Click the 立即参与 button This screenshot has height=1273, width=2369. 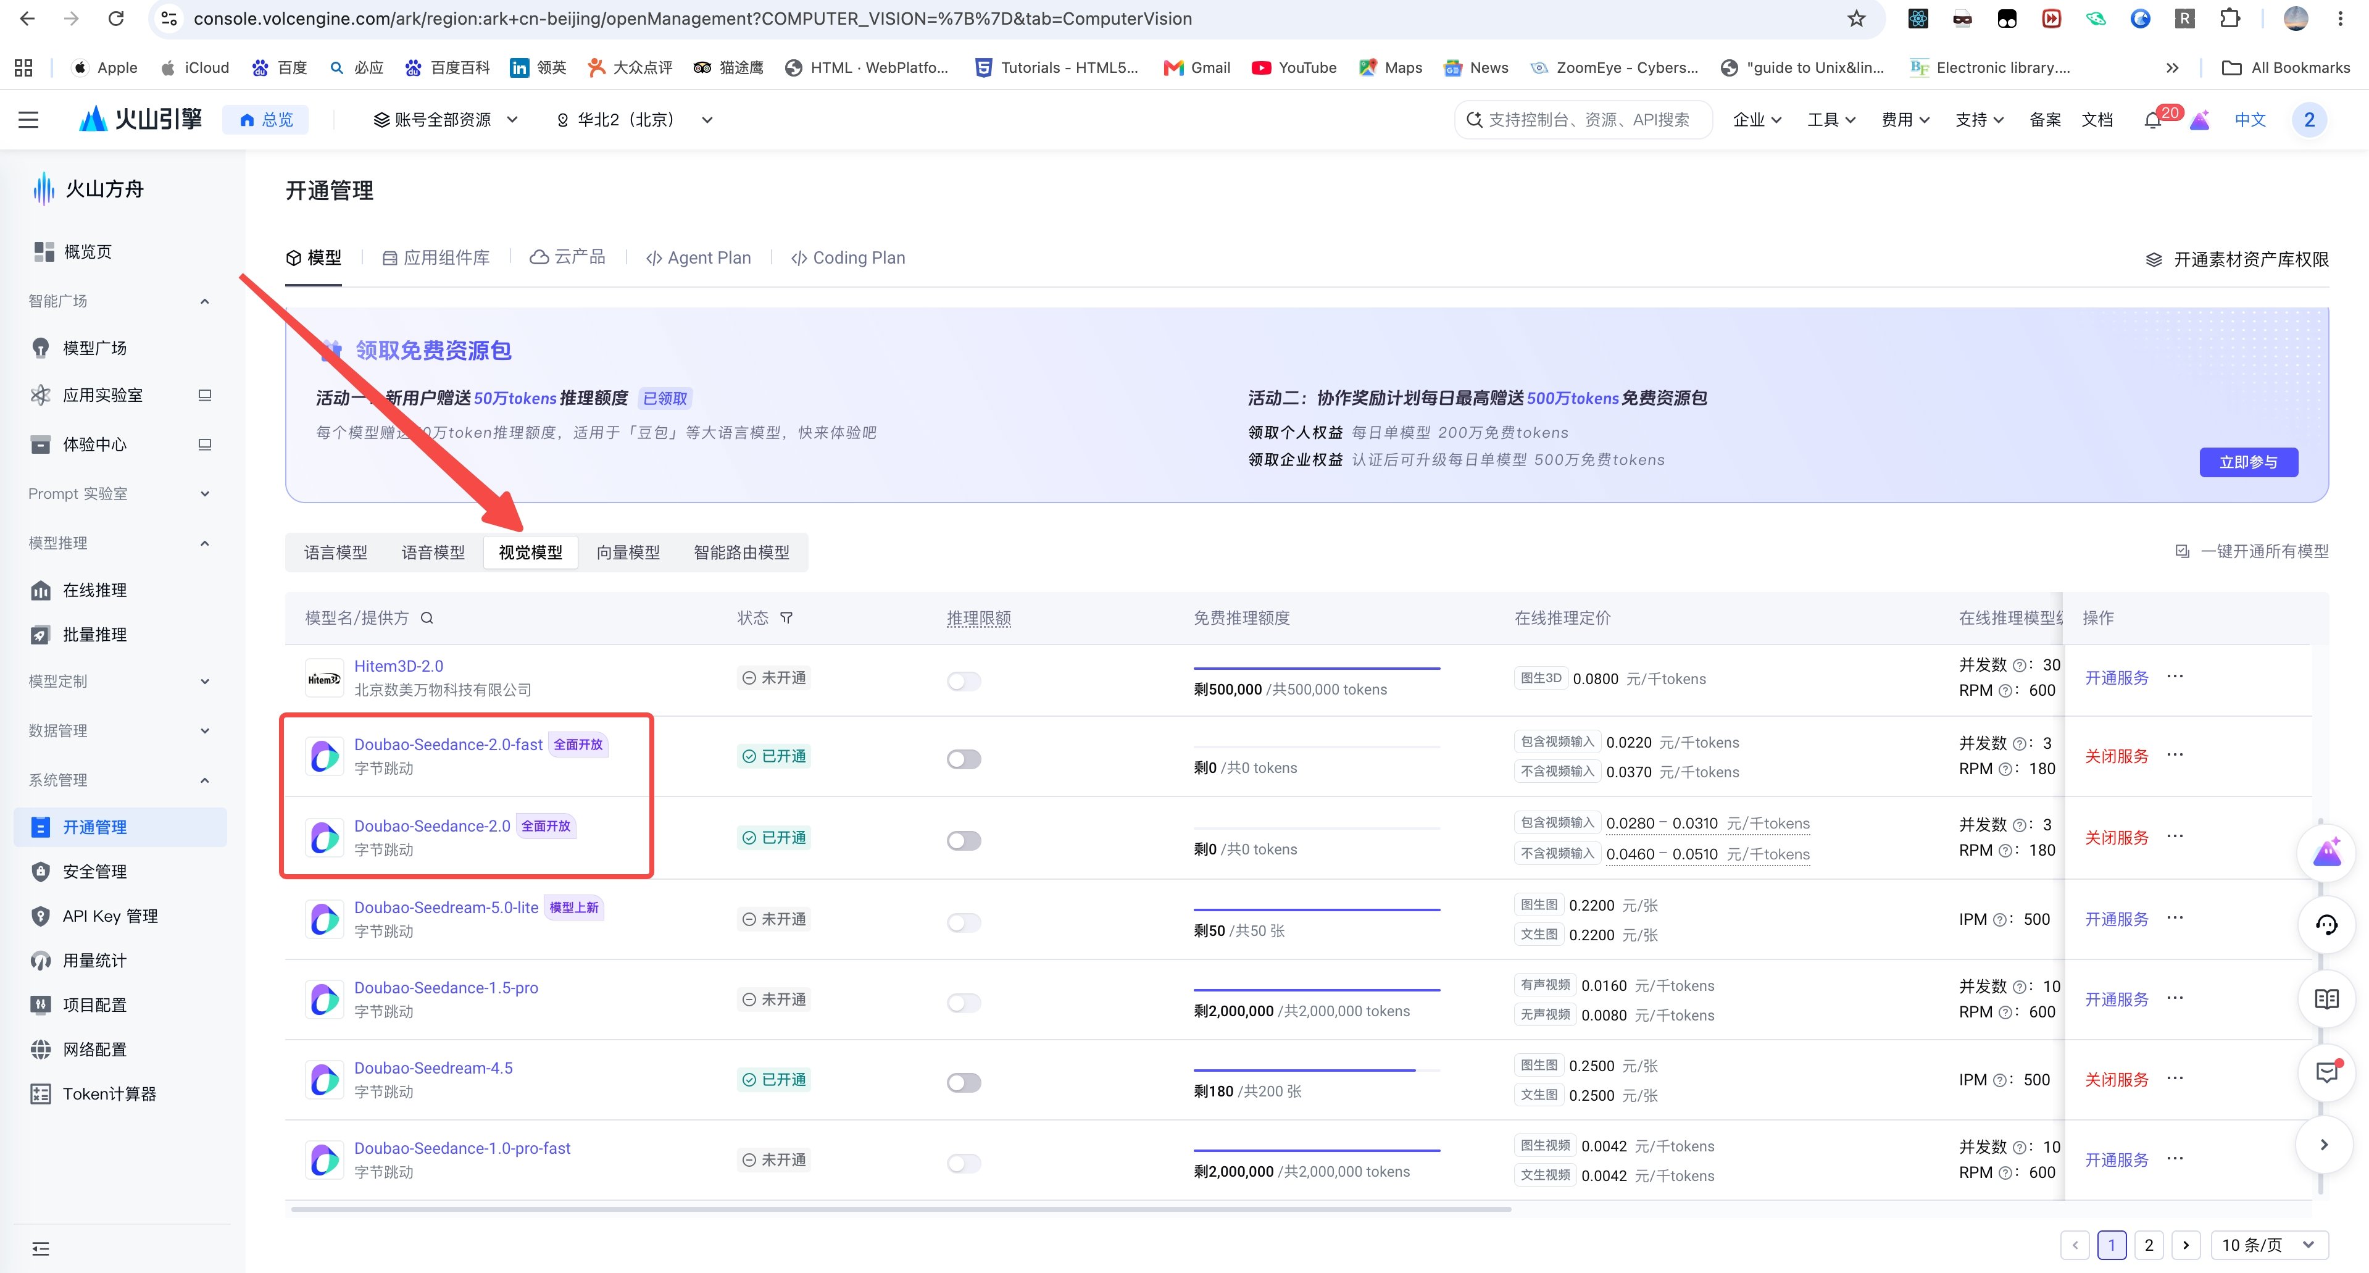(x=2249, y=462)
